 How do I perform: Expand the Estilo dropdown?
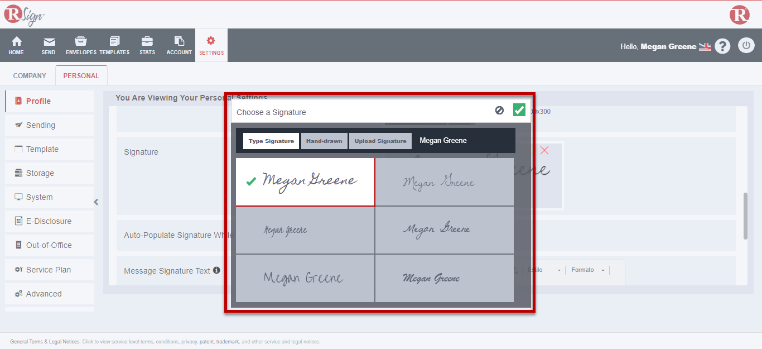tap(544, 270)
